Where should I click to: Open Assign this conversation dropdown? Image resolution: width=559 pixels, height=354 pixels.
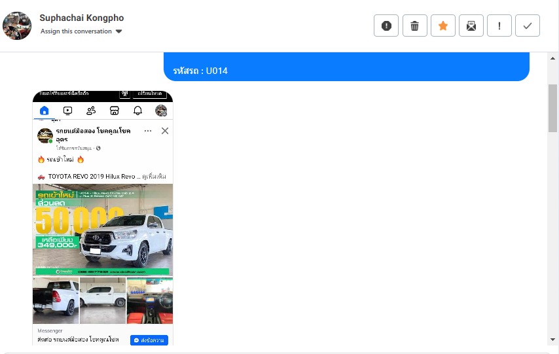81,31
